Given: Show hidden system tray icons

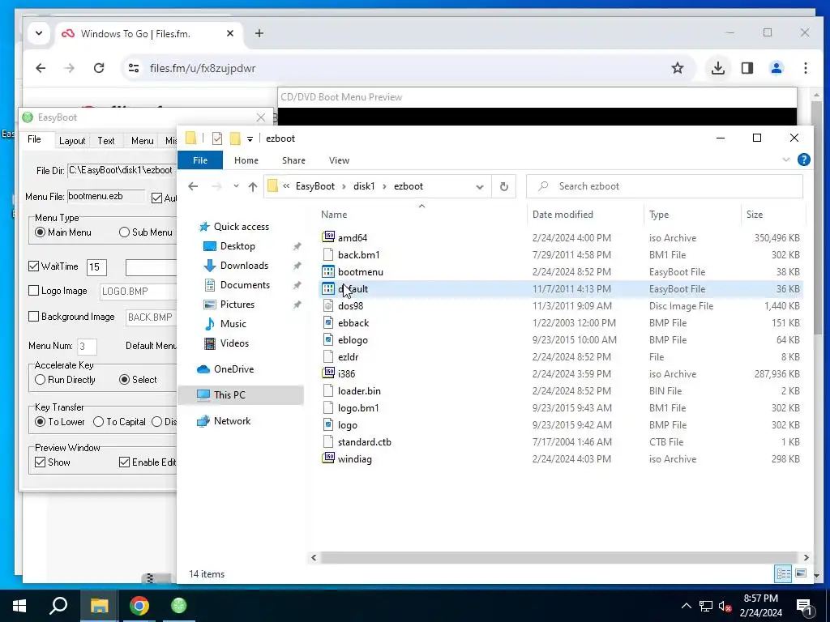Looking at the screenshot, I should (x=686, y=606).
